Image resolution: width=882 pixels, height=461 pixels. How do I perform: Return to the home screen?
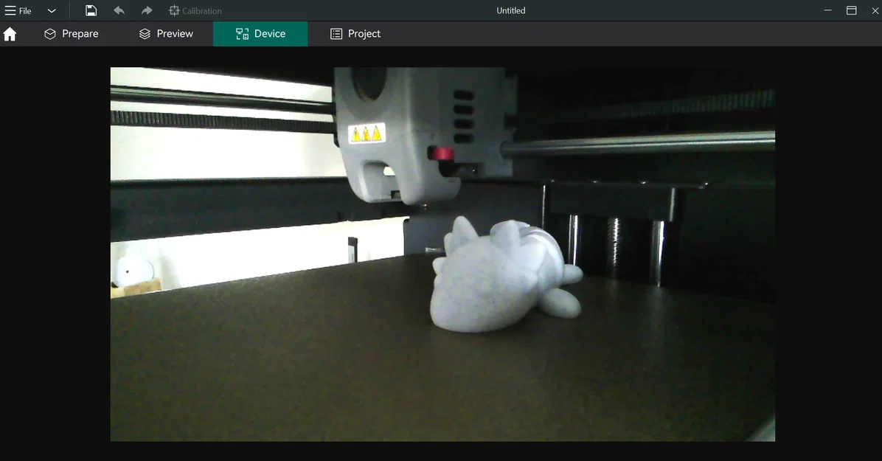(10, 33)
